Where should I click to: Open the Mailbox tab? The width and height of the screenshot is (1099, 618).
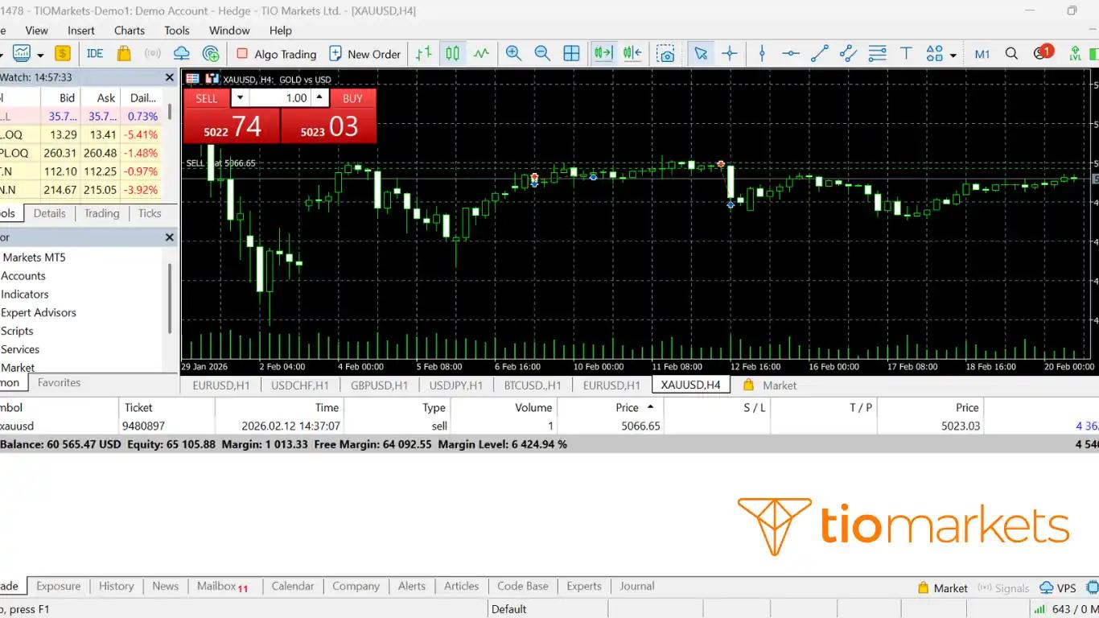click(222, 587)
